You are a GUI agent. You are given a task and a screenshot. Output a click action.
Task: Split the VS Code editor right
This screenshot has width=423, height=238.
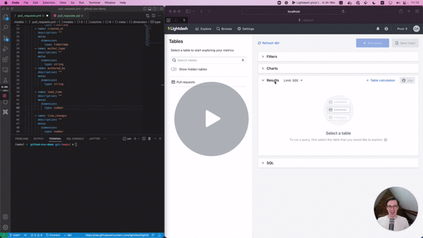[x=153, y=16]
